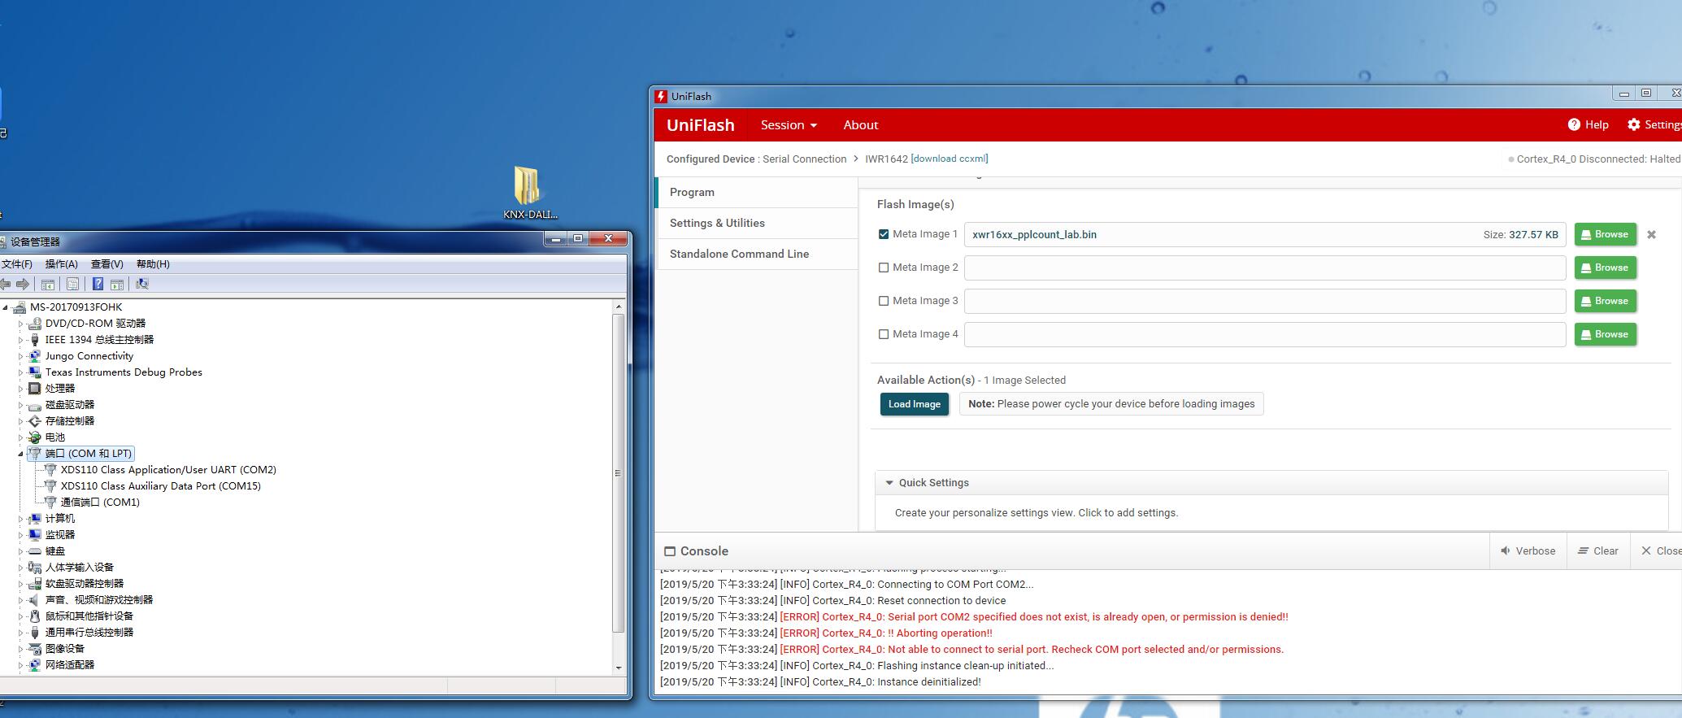Expand the DVD/CD-ROM 驱动器 node
Screen dimensions: 1682x718
point(20,324)
